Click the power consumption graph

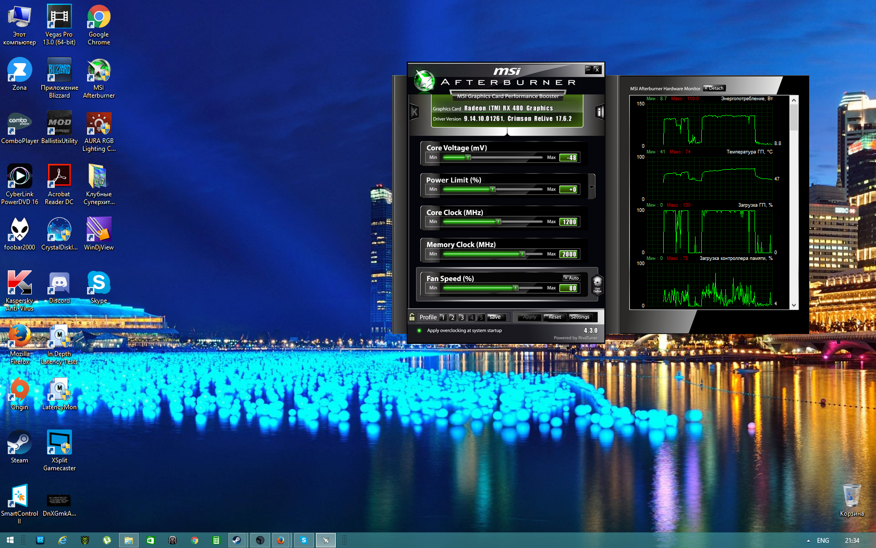(710, 124)
